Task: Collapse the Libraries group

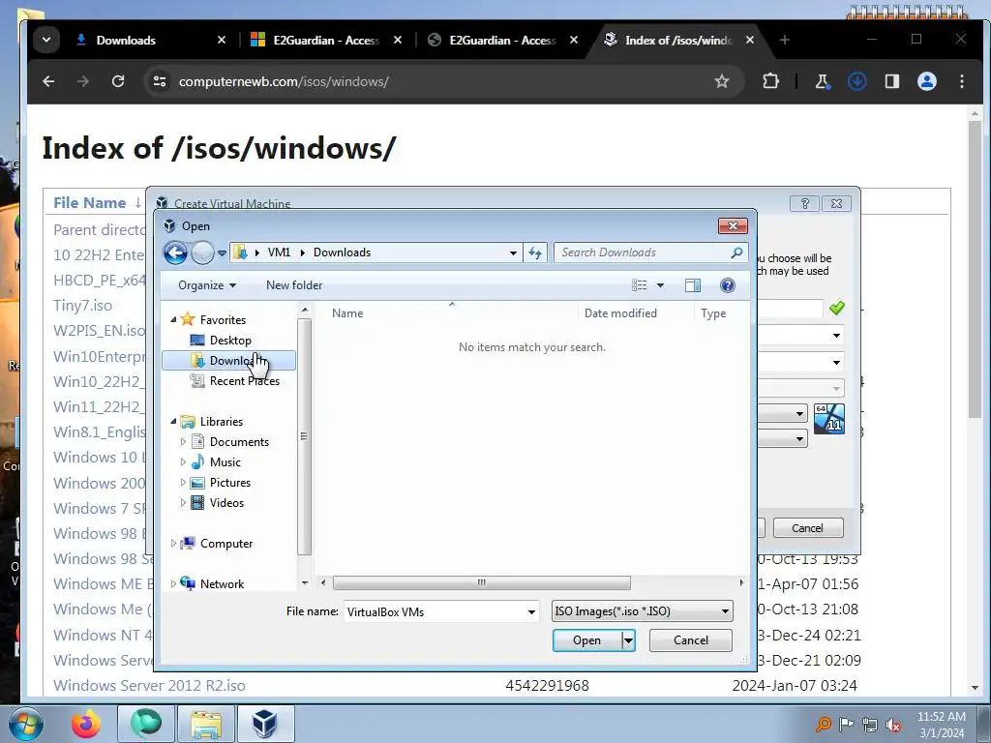Action: coord(174,422)
